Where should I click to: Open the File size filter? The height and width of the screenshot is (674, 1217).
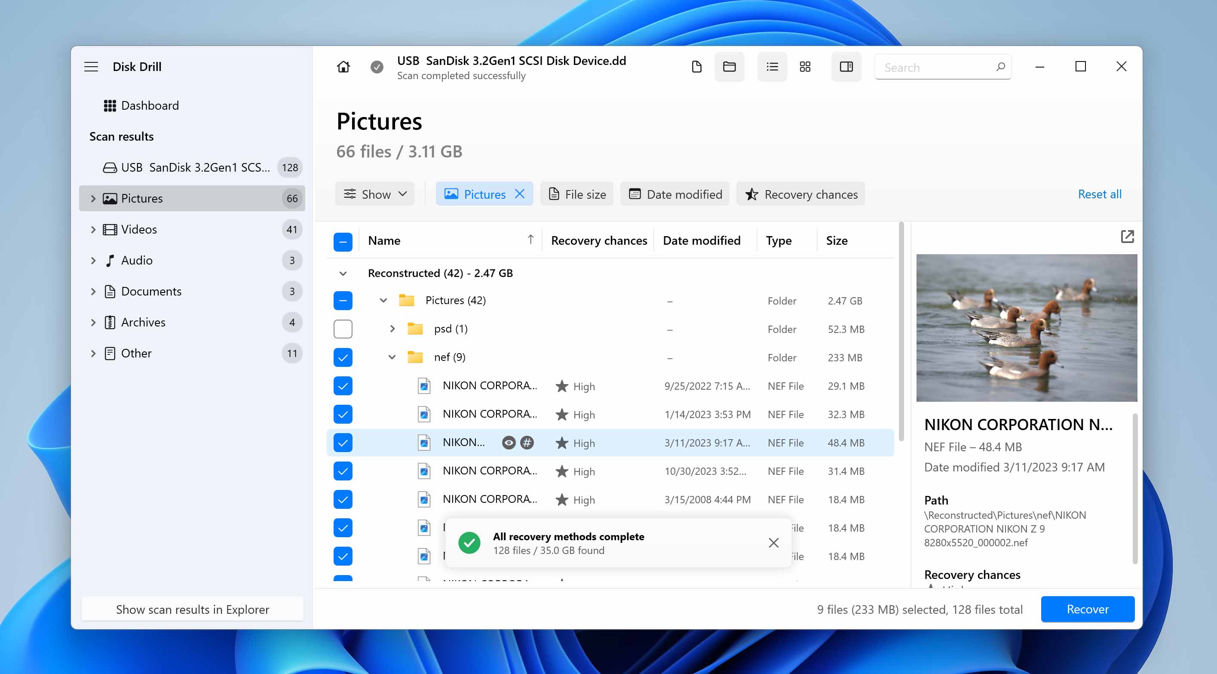(577, 194)
